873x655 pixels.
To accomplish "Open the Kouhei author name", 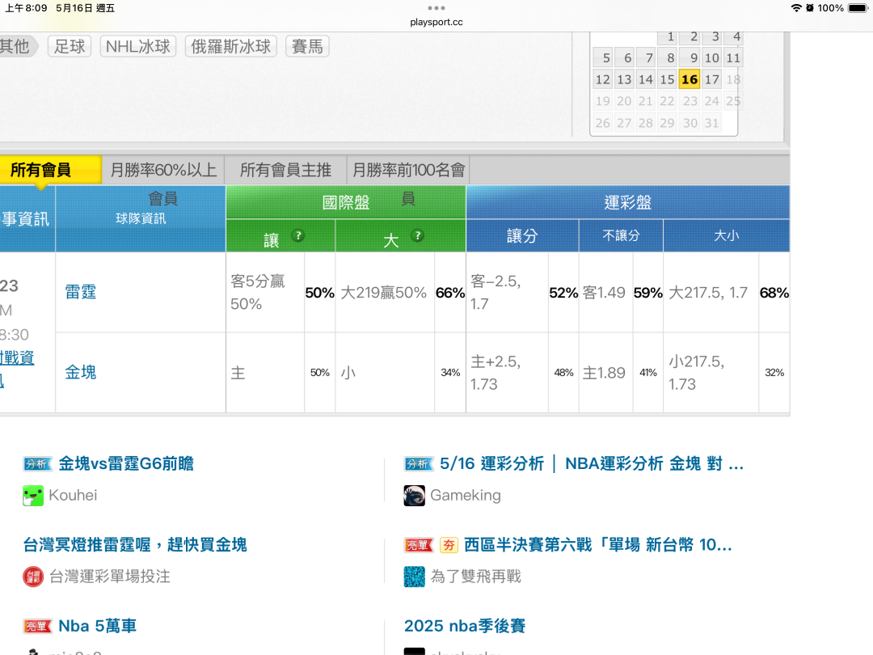I will [x=73, y=495].
